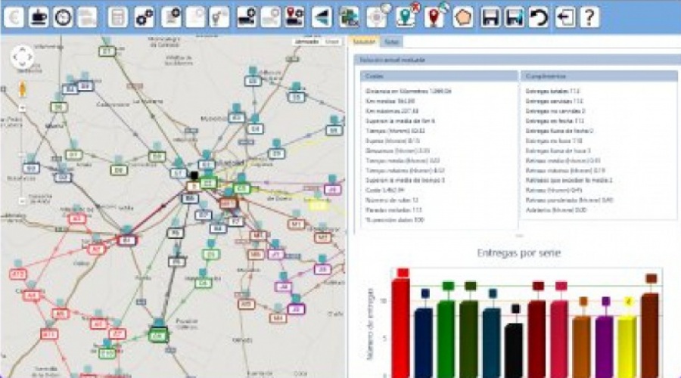Image resolution: width=681 pixels, height=378 pixels.
Task: Click the purple bar in deliveries chart
Action: click(604, 347)
